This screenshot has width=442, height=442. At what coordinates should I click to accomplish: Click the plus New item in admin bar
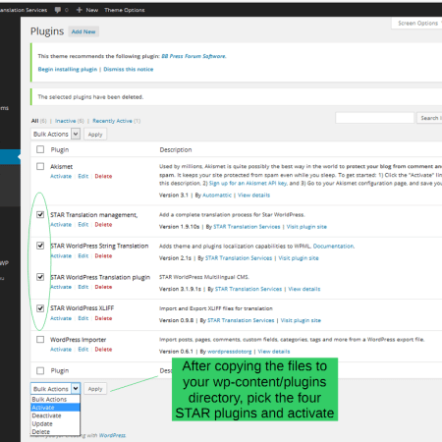tap(87, 10)
